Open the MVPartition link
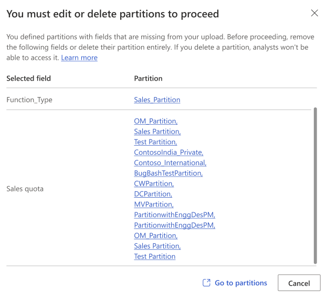This screenshot has height=302, width=327. click(154, 204)
